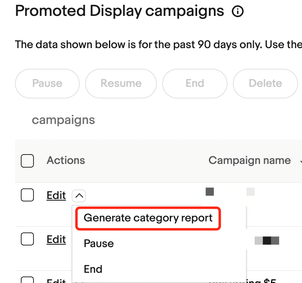Collapse the actions chevron next to first Edit
This screenshot has width=302, height=283.
pos(80,196)
